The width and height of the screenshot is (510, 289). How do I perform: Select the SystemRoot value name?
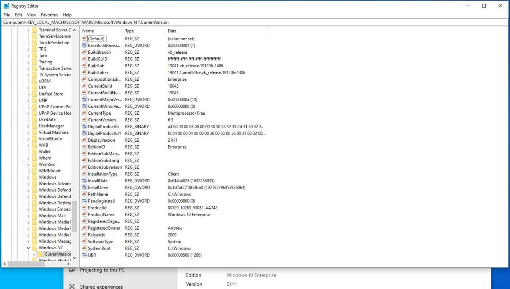99,248
